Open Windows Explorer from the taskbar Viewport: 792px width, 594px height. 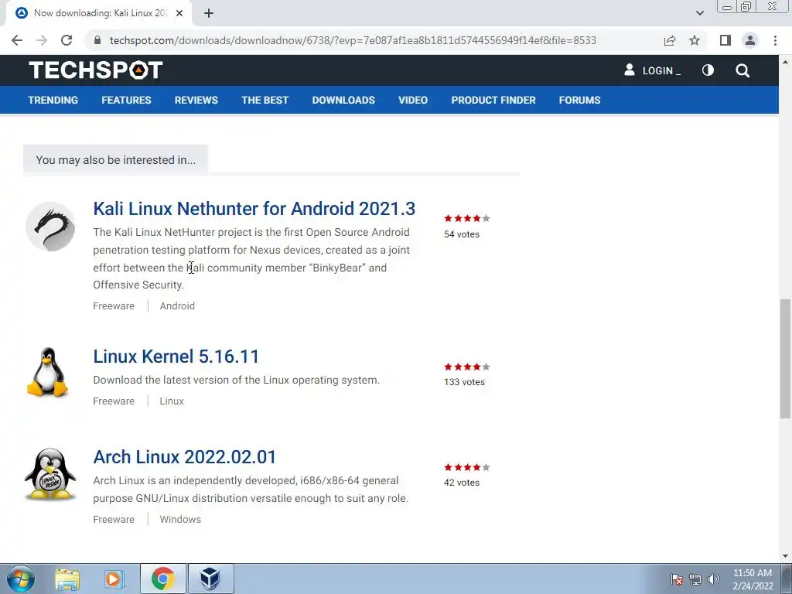[67, 579]
